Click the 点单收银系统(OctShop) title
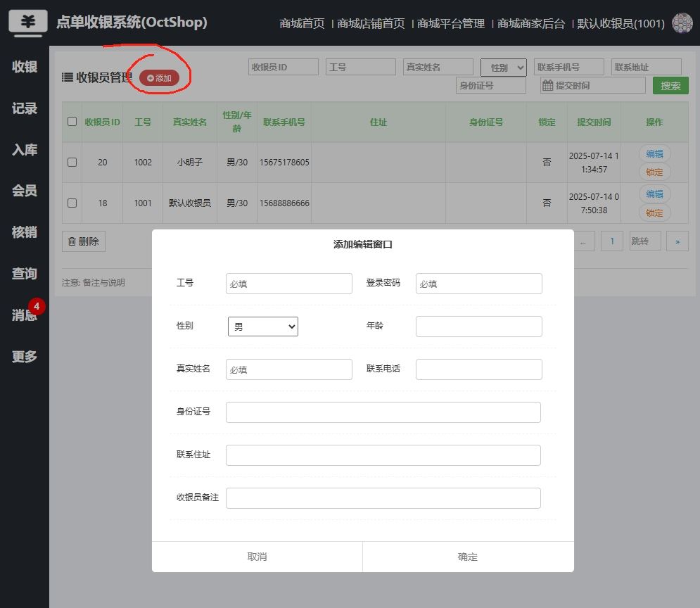This screenshot has width=700, height=608. click(132, 22)
